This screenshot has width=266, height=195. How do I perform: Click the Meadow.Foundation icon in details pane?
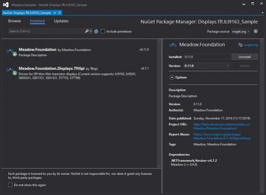point(173,45)
